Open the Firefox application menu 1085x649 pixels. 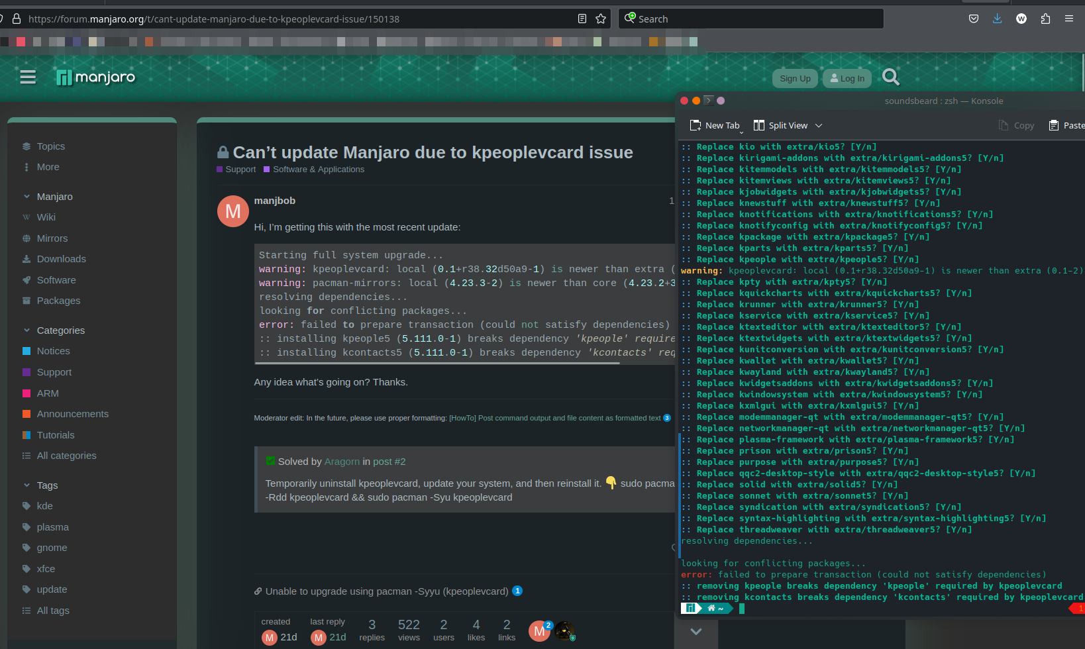point(1069,19)
